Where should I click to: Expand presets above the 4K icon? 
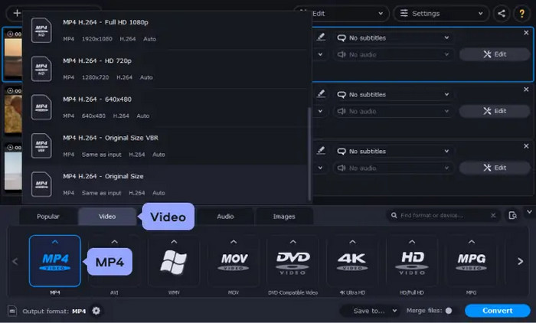352,242
